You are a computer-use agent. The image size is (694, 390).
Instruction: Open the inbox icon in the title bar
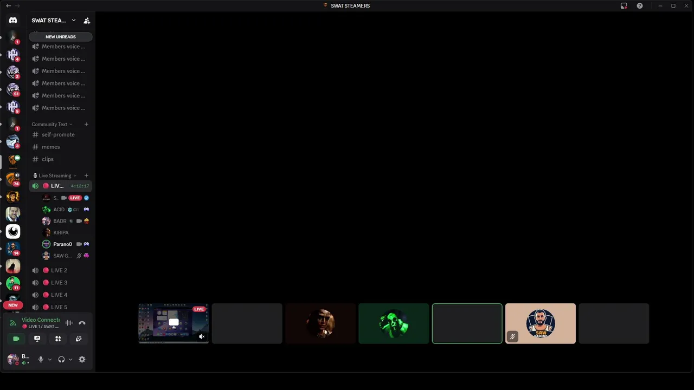624,6
